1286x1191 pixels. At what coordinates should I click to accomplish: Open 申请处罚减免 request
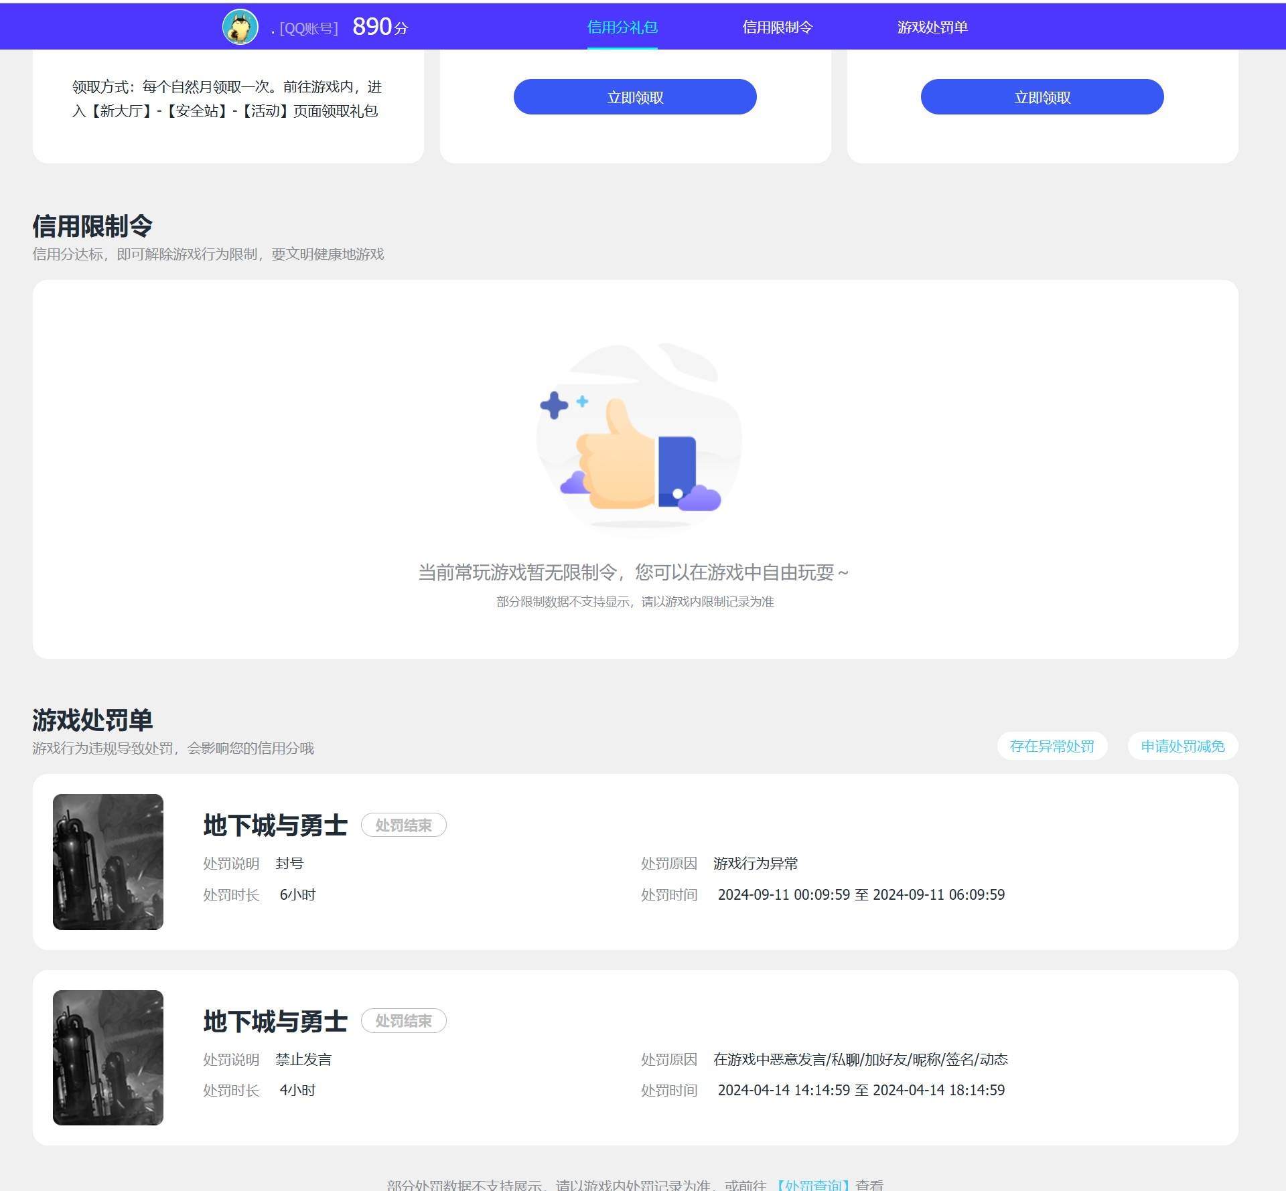(x=1183, y=746)
